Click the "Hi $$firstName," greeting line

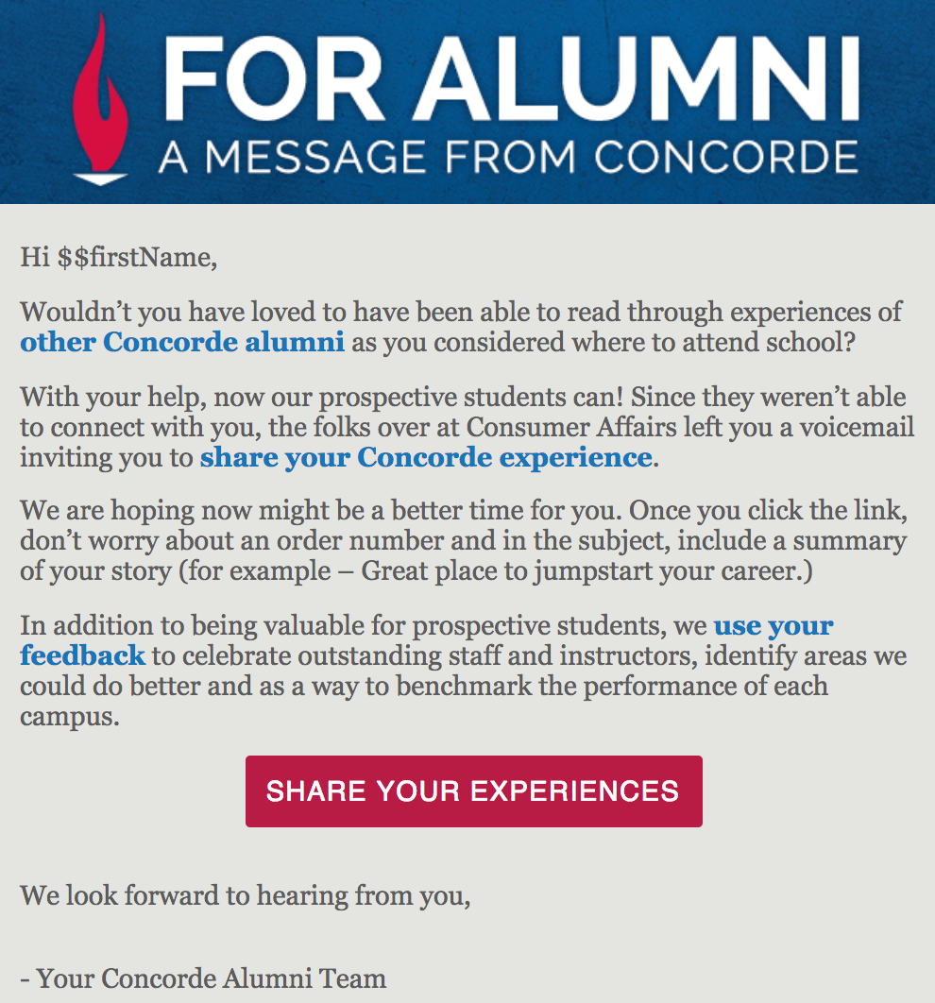pyautogui.click(x=118, y=258)
